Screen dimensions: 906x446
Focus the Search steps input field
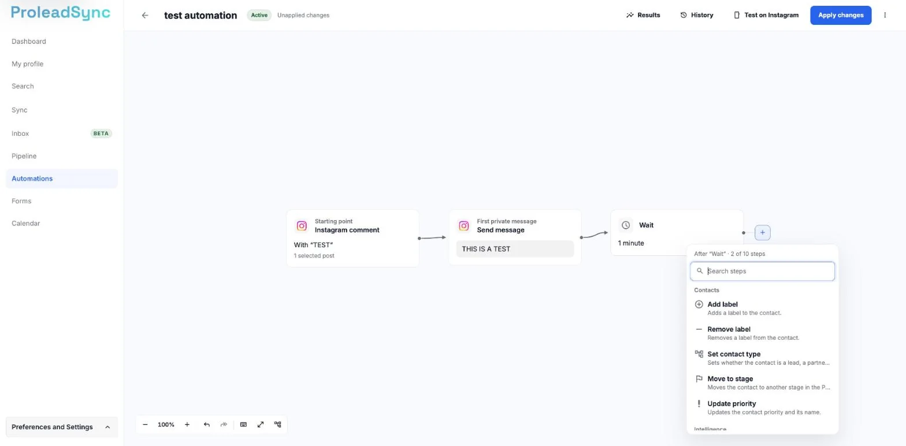click(x=762, y=271)
